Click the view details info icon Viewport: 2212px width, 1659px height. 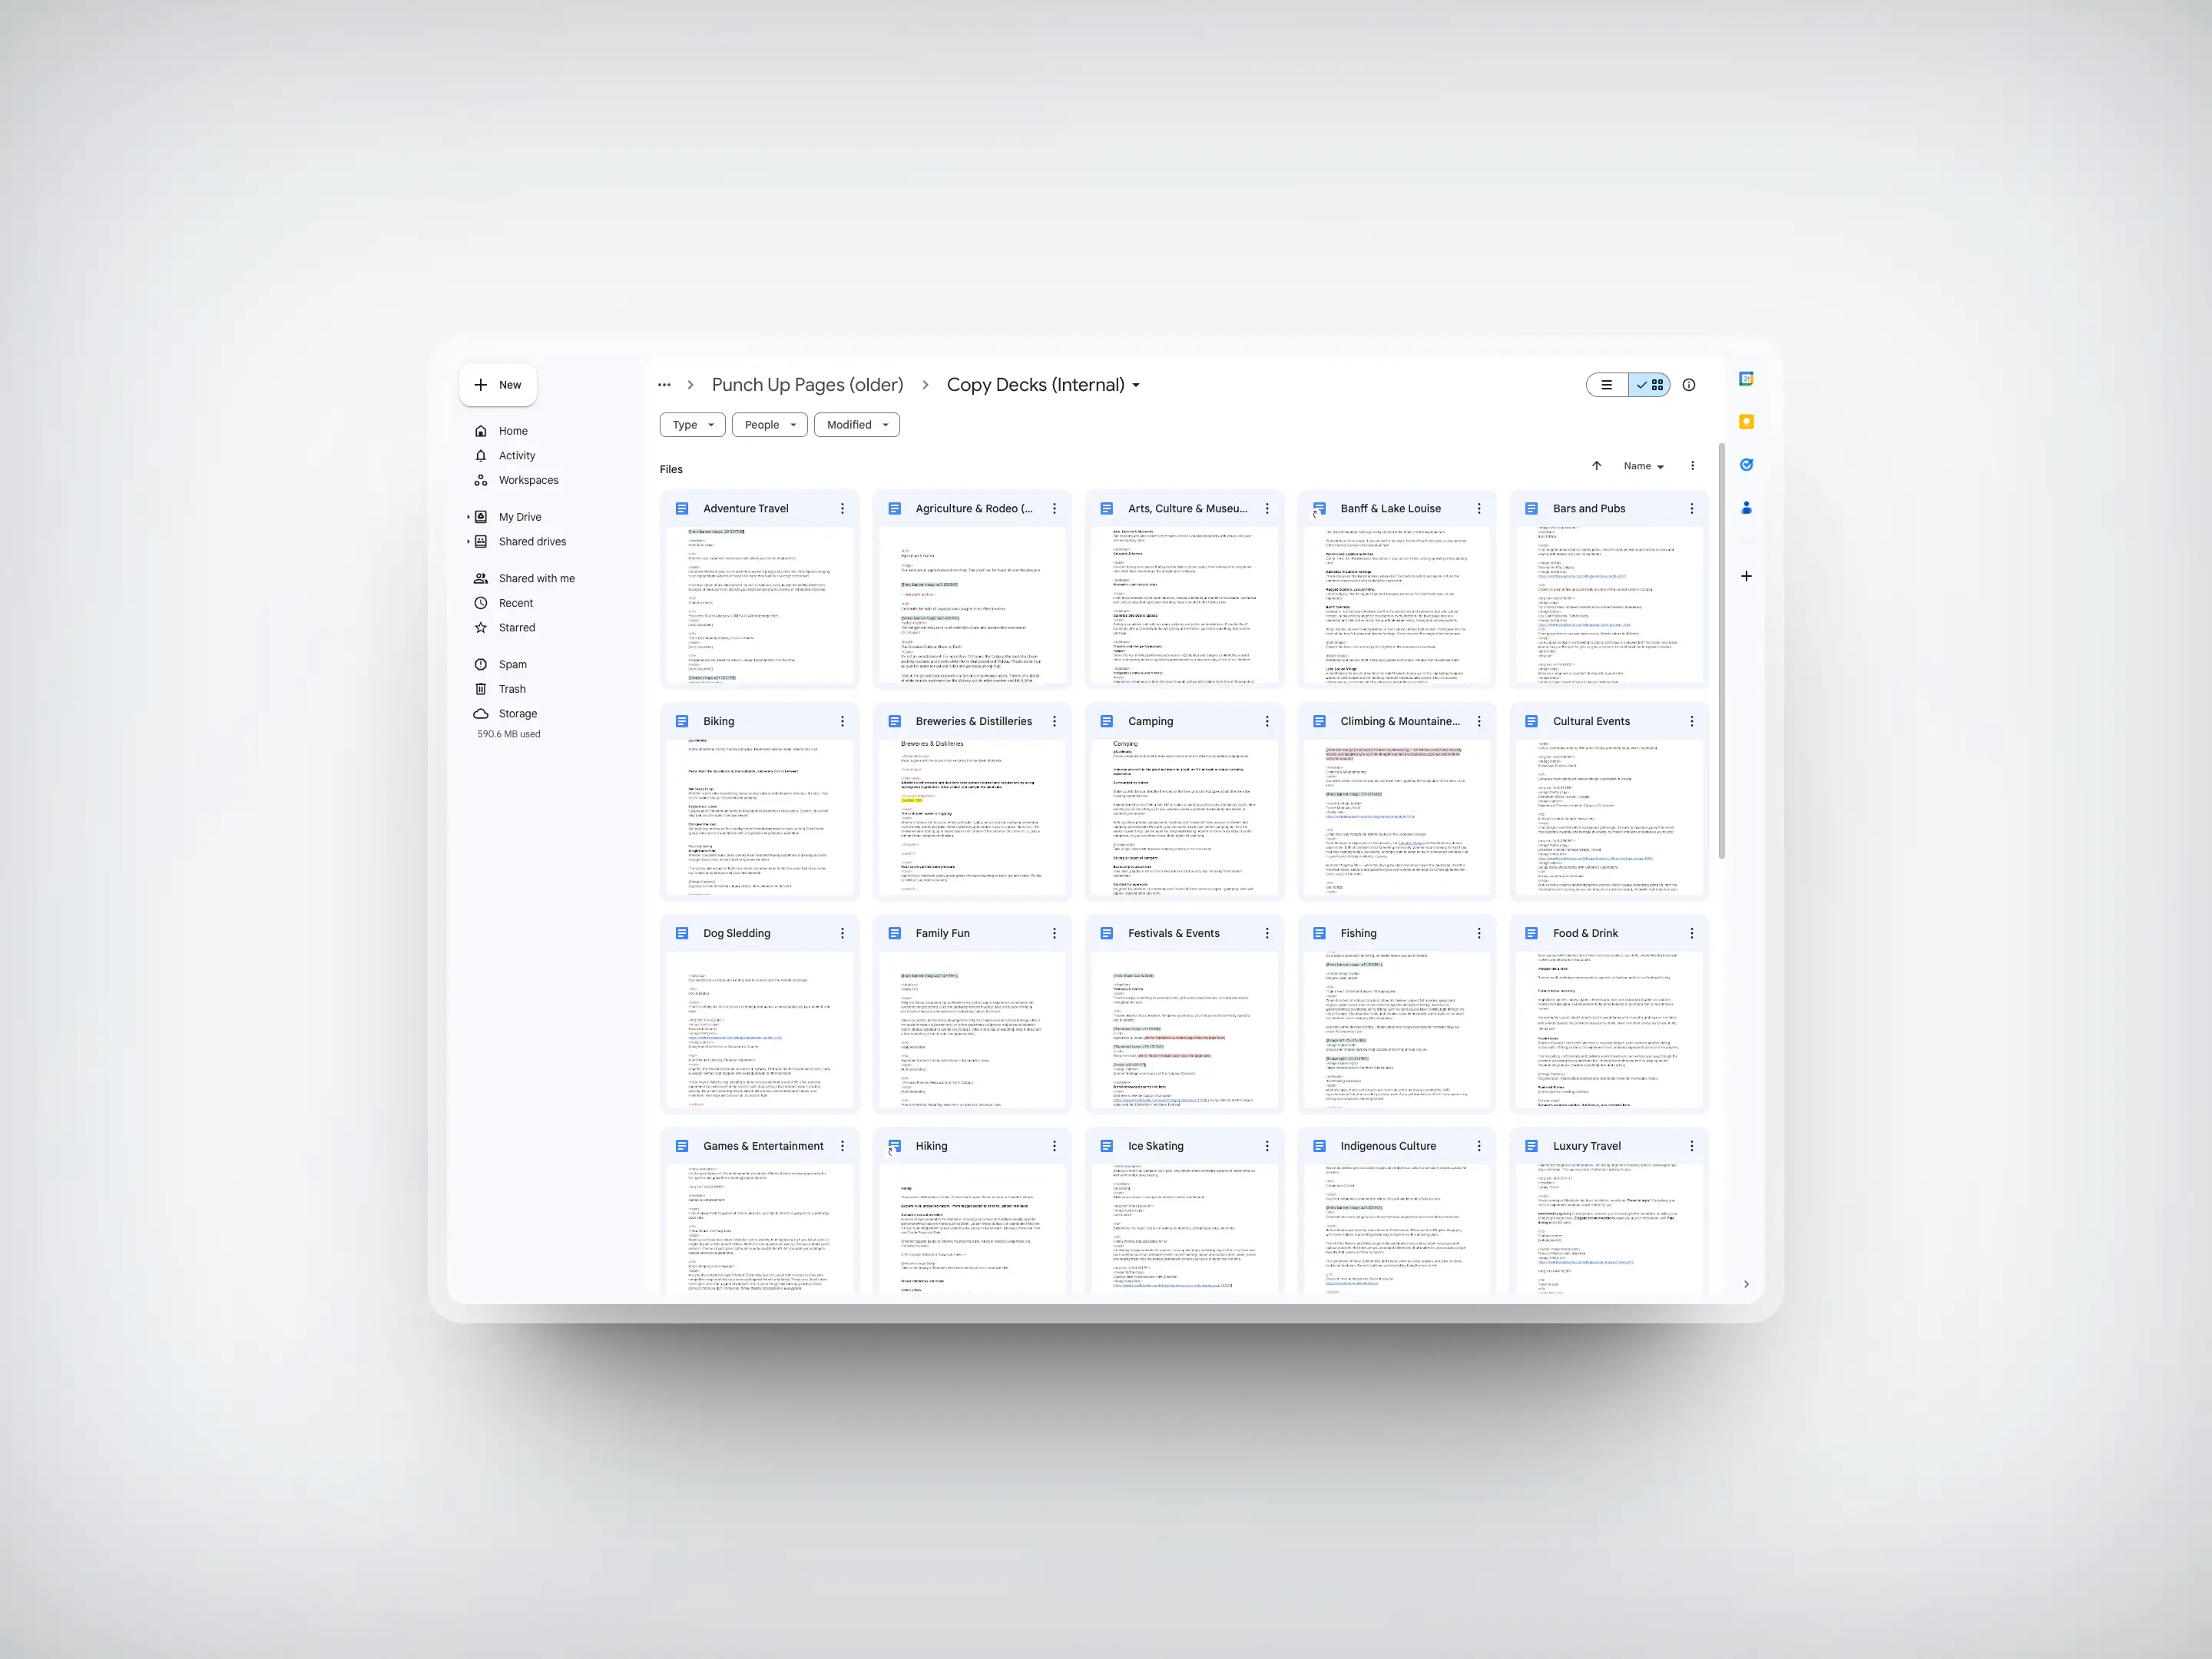[x=1689, y=385]
